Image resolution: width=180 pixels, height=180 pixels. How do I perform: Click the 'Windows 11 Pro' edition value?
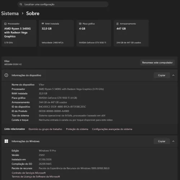(x=47, y=151)
